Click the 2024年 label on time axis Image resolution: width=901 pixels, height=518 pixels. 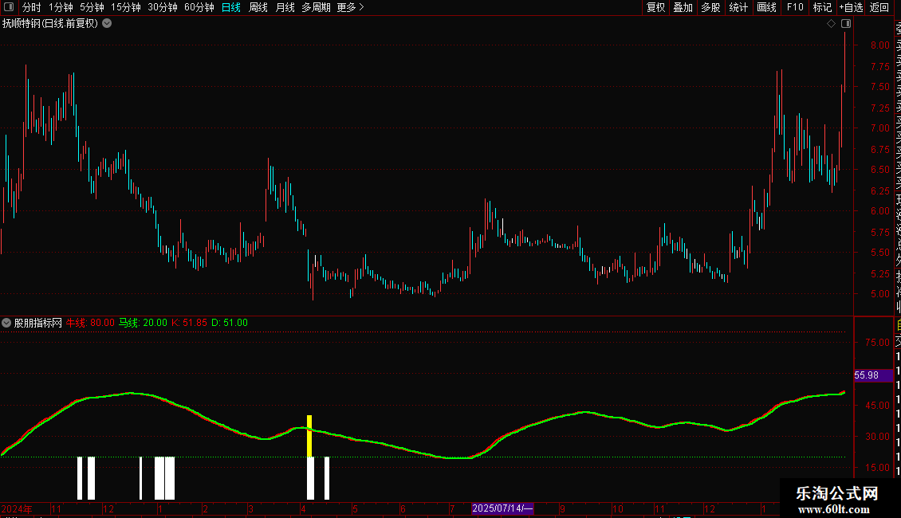tap(17, 508)
